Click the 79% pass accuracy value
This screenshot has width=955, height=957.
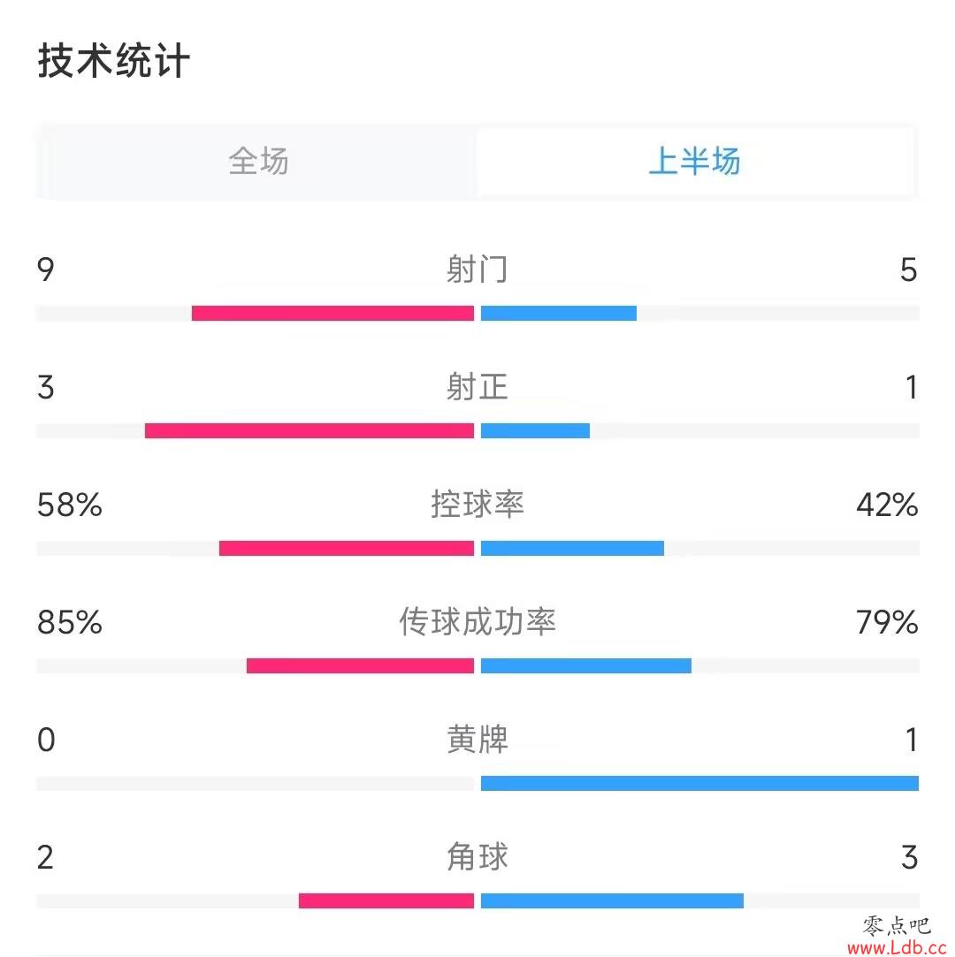coord(887,623)
